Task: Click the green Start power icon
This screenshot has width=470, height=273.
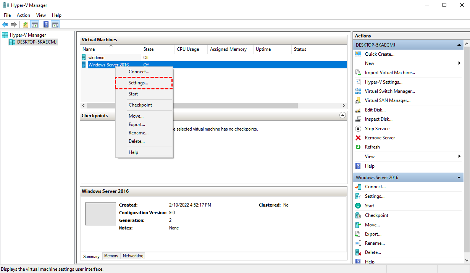Action: point(358,205)
